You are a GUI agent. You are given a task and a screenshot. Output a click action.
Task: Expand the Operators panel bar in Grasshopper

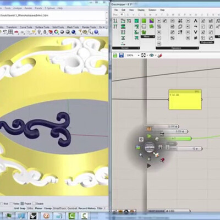coord(177,48)
